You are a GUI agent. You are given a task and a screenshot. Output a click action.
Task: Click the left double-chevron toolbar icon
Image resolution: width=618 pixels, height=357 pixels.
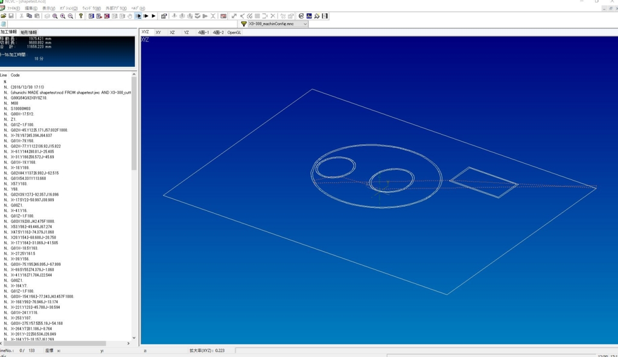coord(249,16)
